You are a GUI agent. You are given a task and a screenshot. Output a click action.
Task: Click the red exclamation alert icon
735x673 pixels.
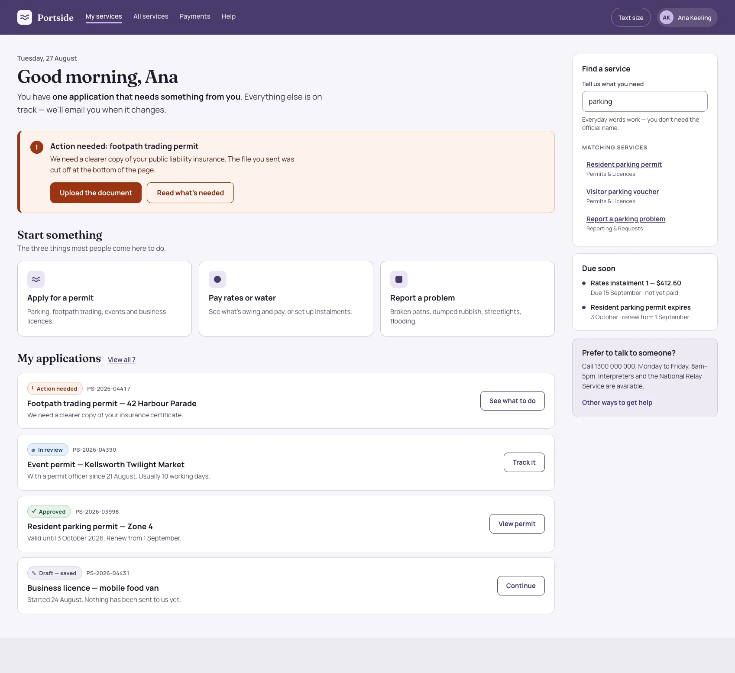37,147
